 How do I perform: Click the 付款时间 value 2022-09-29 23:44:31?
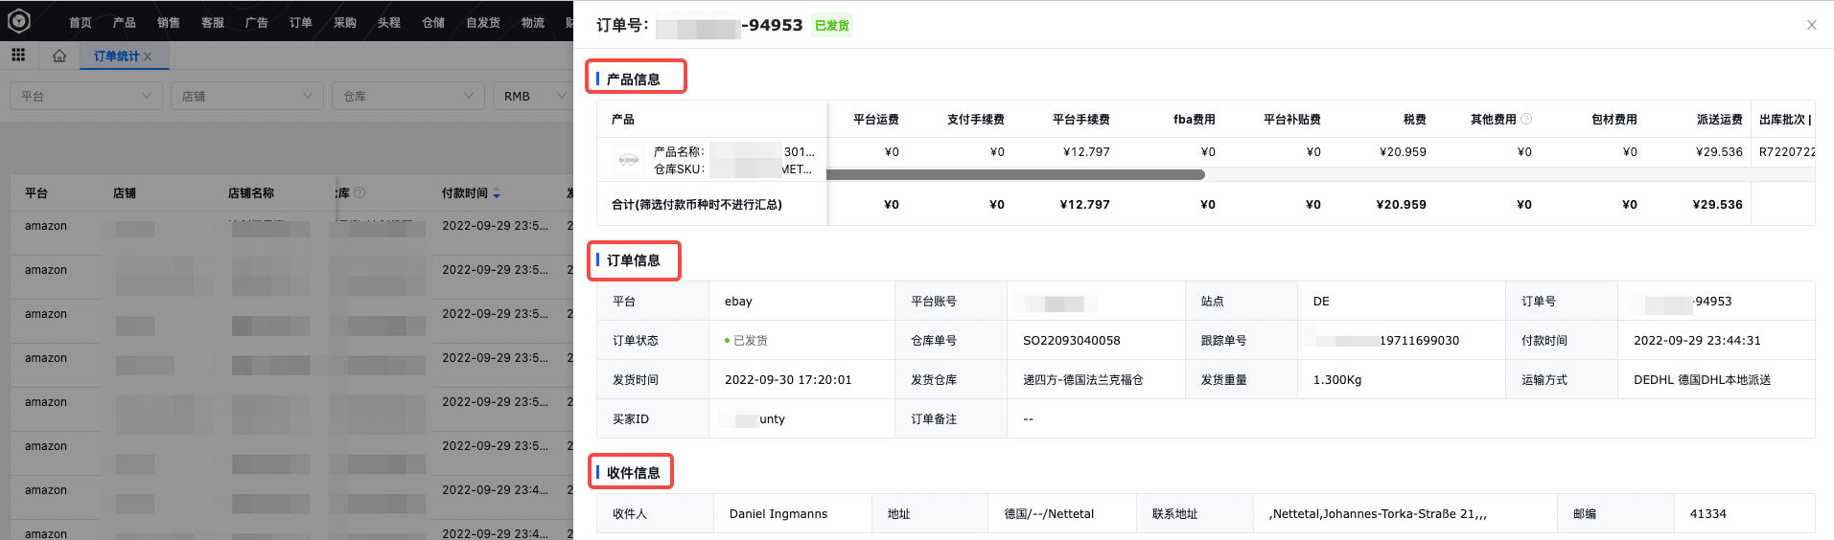(x=1697, y=341)
